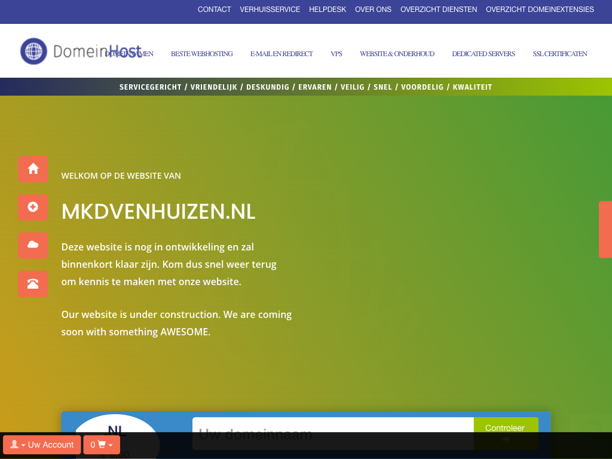Click the 'WELKOM OP DE WEBSITE VAN' text

pyautogui.click(x=121, y=176)
